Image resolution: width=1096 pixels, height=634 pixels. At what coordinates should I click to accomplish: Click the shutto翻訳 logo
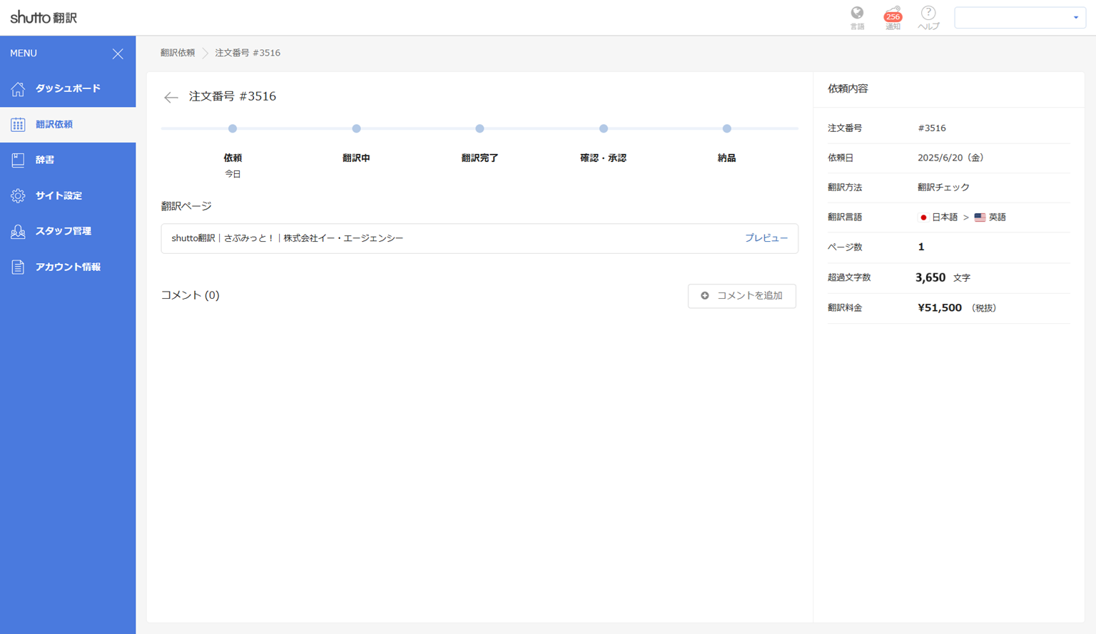(x=44, y=17)
